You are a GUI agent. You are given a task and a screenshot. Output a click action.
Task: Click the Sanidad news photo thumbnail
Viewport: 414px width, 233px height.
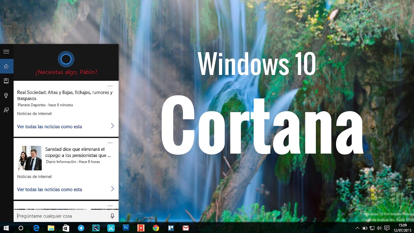30,158
